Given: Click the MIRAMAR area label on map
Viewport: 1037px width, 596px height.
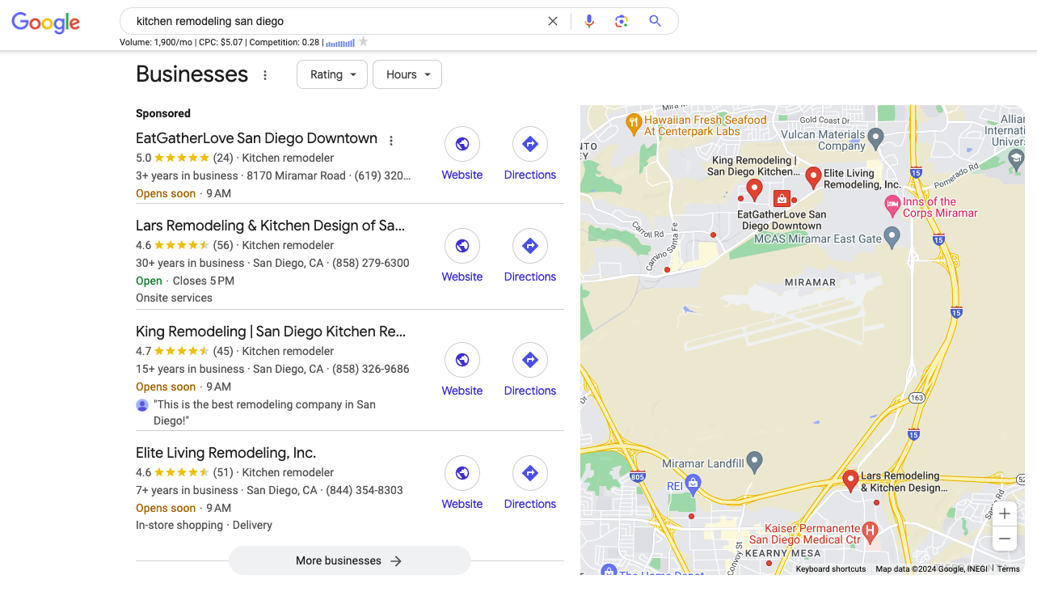Looking at the screenshot, I should pyautogui.click(x=810, y=282).
